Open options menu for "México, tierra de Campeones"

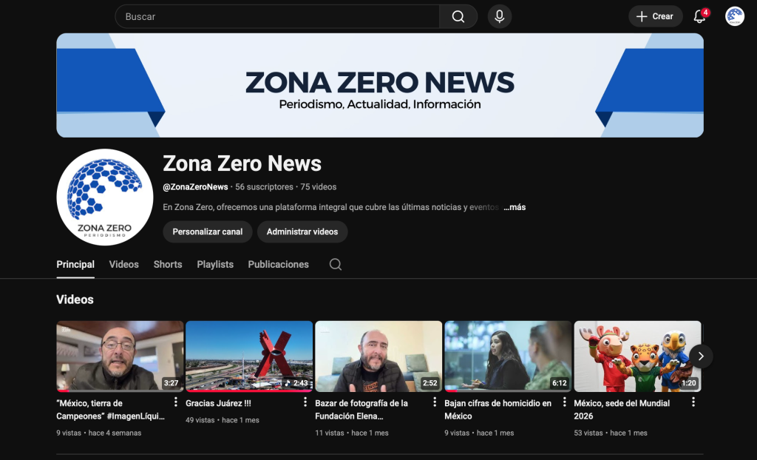click(176, 402)
